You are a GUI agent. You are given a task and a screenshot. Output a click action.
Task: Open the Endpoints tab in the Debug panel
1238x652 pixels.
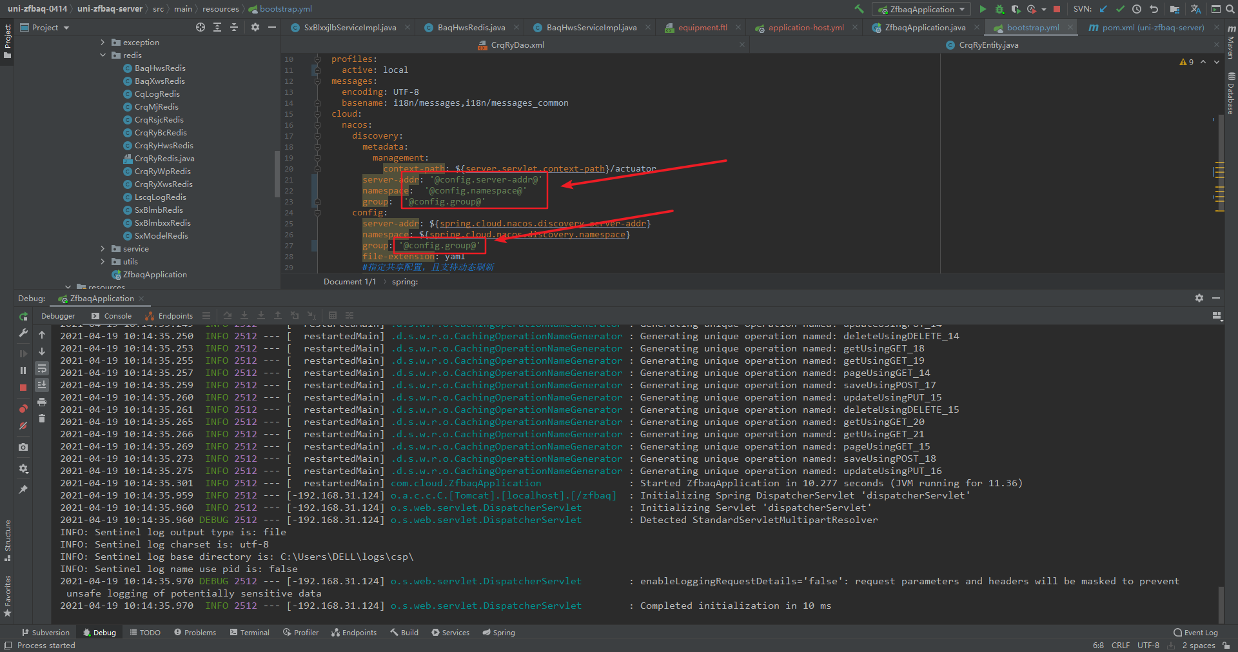coord(169,316)
